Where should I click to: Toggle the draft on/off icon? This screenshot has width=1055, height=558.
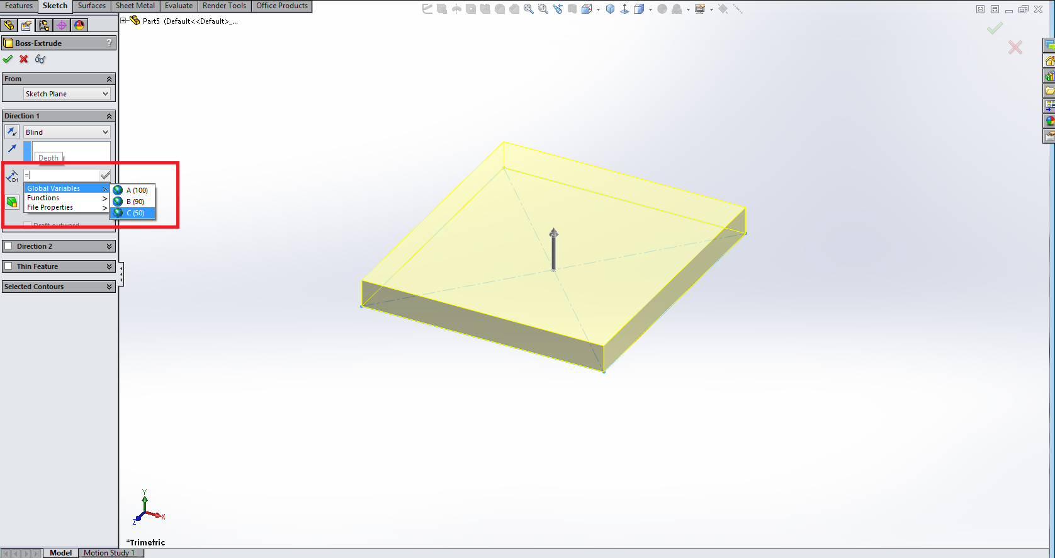pos(12,202)
